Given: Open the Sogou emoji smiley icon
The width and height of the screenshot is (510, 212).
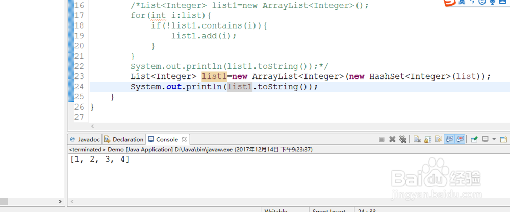Looking at the screenshot, I should [x=482, y=2].
